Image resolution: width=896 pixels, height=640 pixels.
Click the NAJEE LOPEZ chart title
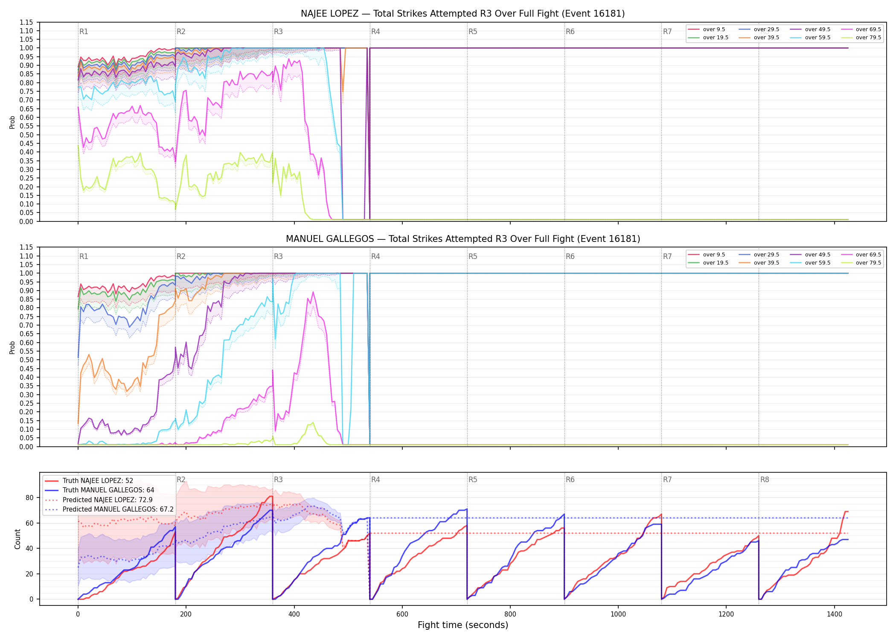(x=463, y=14)
